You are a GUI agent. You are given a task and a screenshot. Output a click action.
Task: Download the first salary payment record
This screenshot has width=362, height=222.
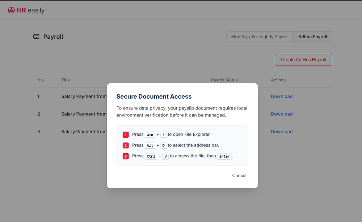tap(282, 97)
